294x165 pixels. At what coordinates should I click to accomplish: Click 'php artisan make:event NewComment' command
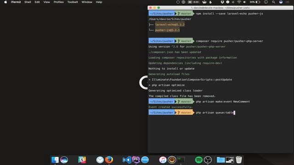pos(223,102)
